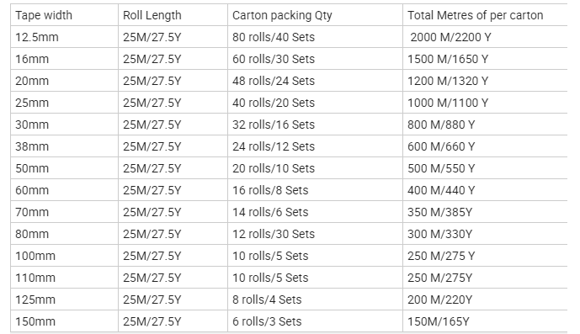Select the Total Metres of per carton header
The height and width of the screenshot is (334, 580).
(x=485, y=15)
